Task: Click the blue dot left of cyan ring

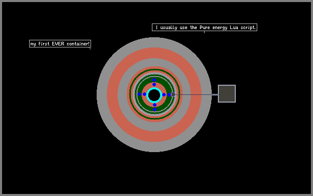Action: (x=144, y=94)
